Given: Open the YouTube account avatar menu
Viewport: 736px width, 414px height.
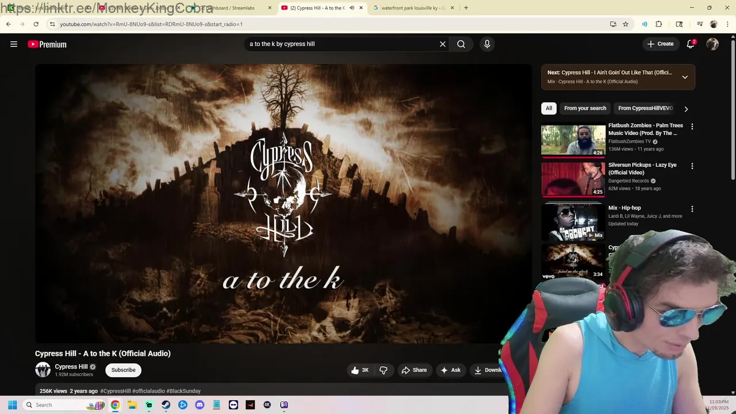Looking at the screenshot, I should coord(712,44).
